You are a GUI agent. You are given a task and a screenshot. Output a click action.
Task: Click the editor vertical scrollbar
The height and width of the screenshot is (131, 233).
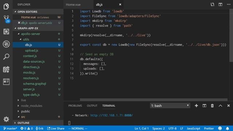click(x=231, y=36)
